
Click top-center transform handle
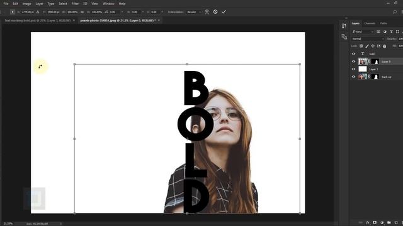[187, 64]
